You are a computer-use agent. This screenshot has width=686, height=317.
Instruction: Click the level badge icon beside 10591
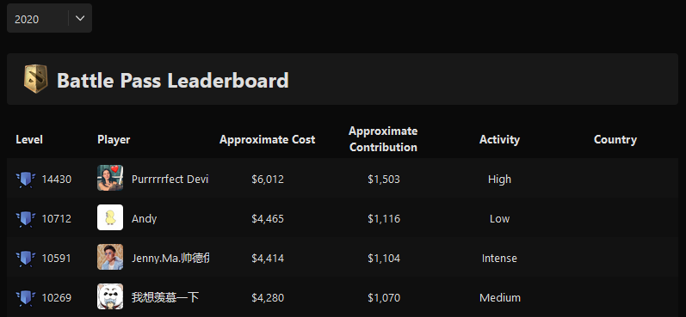pyautogui.click(x=25, y=259)
